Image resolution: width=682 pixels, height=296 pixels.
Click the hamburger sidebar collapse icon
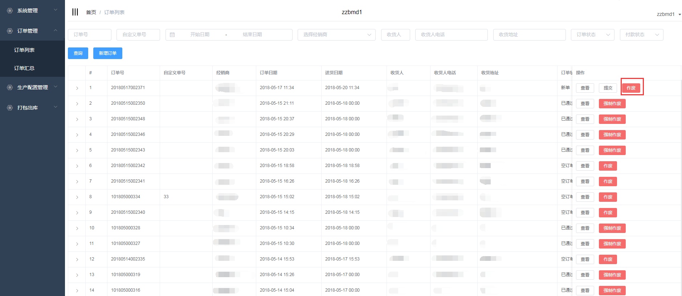[x=75, y=12]
